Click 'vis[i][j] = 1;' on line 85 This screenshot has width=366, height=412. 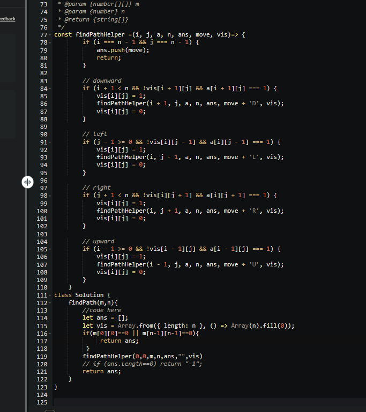121,96
